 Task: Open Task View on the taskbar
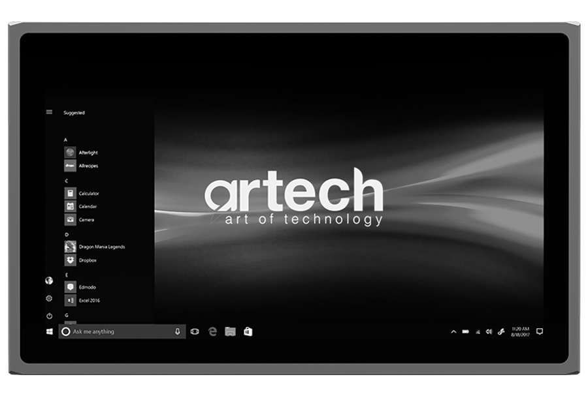tap(194, 332)
